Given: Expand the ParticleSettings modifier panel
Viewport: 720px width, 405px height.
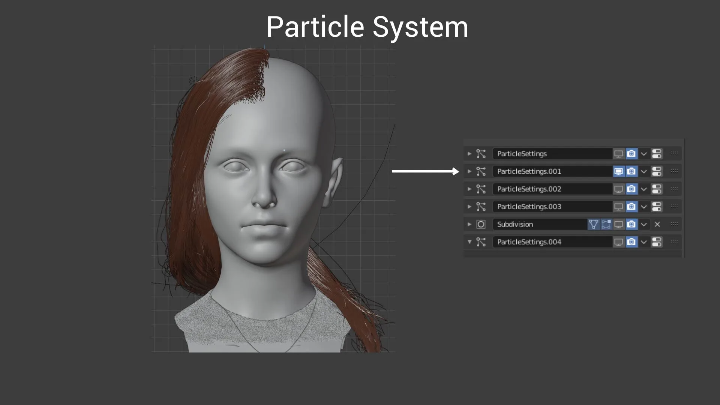Looking at the screenshot, I should (469, 154).
